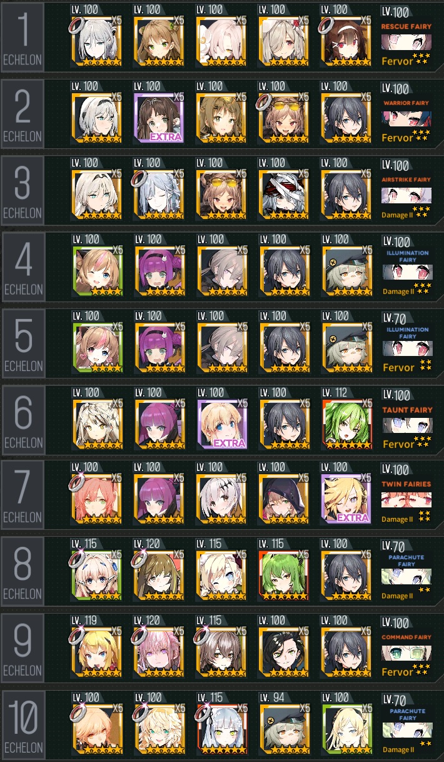Open the Echelon 8 tab
The image size is (444, 762).
(23, 573)
